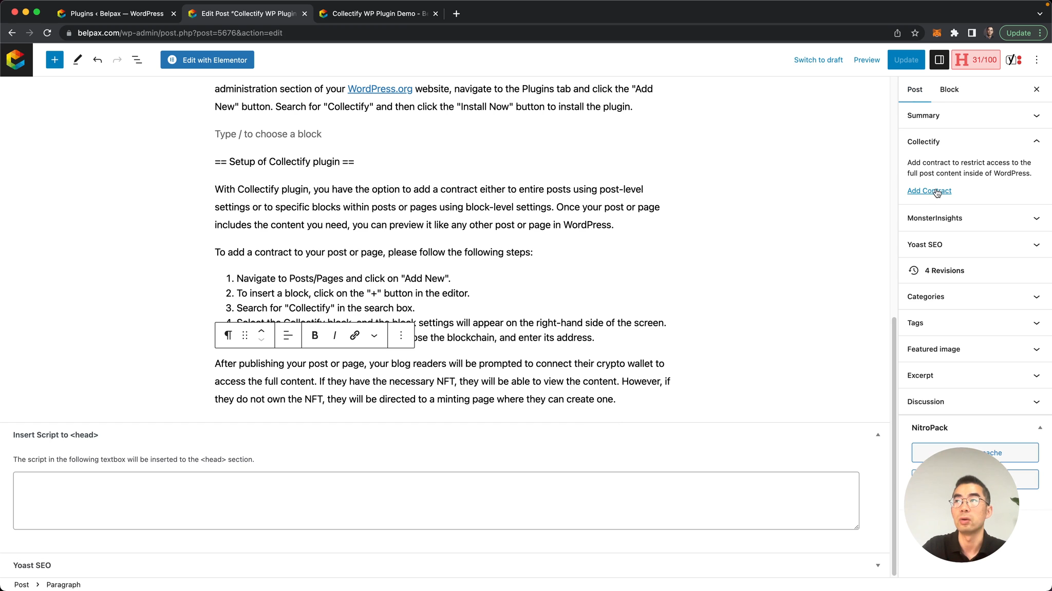
Task: Expand the Discussion panel
Action: coord(975,402)
